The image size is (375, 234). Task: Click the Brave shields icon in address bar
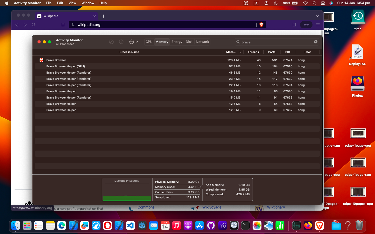[x=261, y=25]
